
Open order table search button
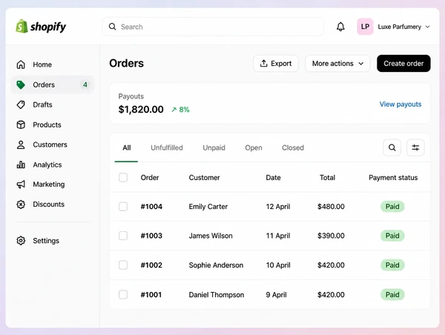pyautogui.click(x=392, y=147)
